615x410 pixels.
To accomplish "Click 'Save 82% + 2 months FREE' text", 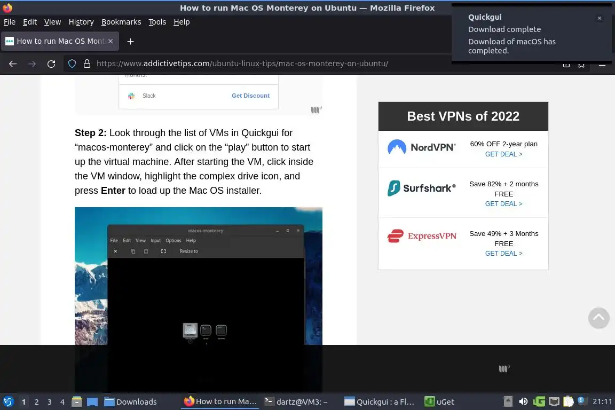I will (x=503, y=189).
